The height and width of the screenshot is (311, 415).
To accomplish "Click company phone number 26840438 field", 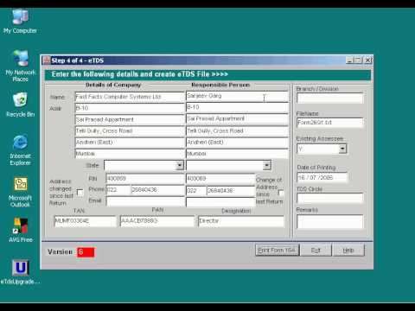I will pyautogui.click(x=157, y=190).
